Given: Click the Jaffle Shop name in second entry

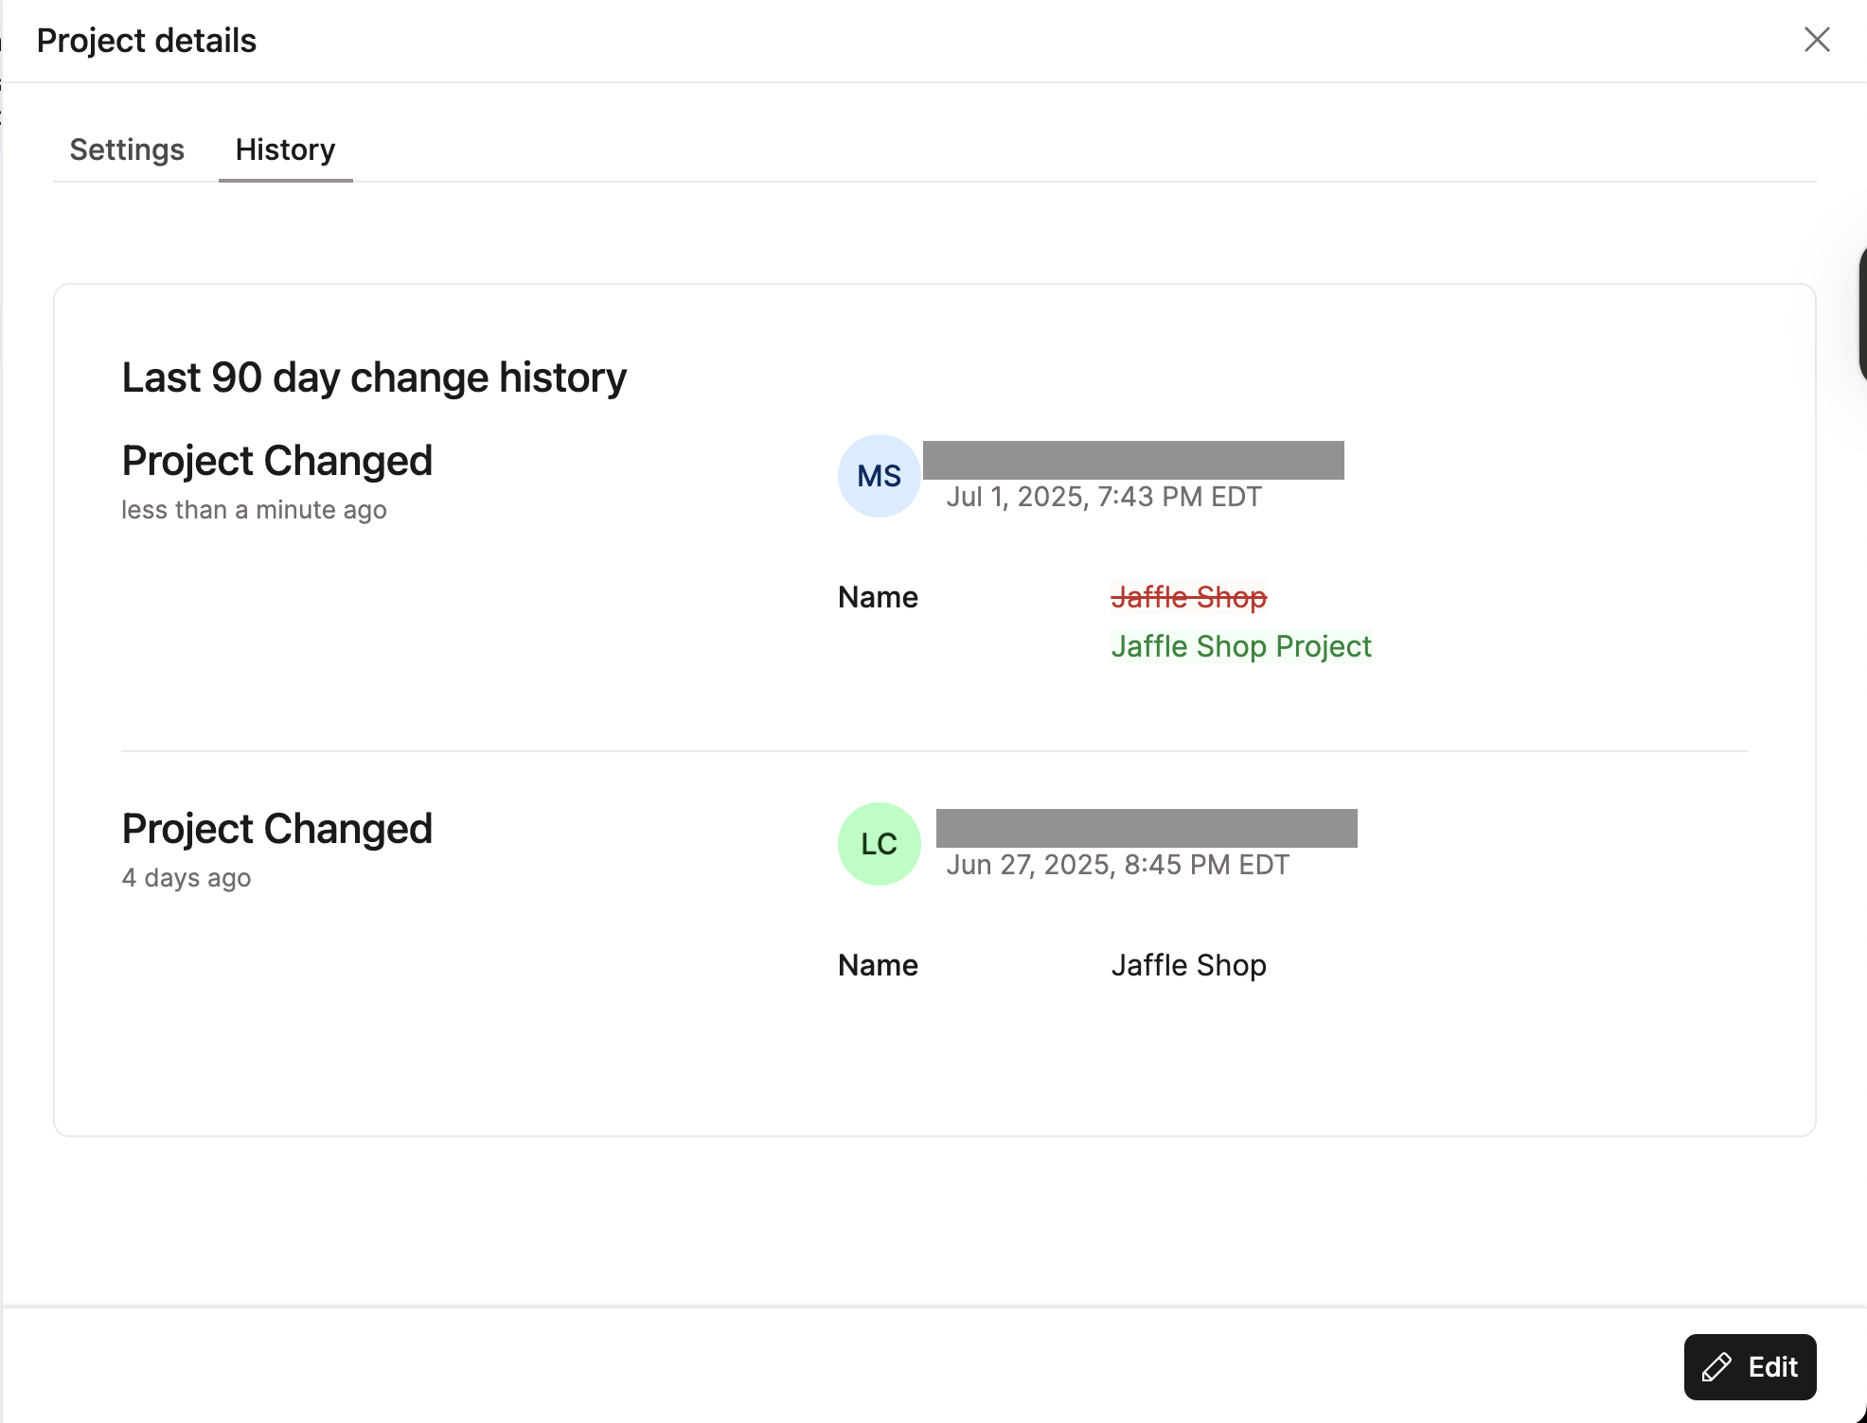Looking at the screenshot, I should pyautogui.click(x=1187, y=964).
